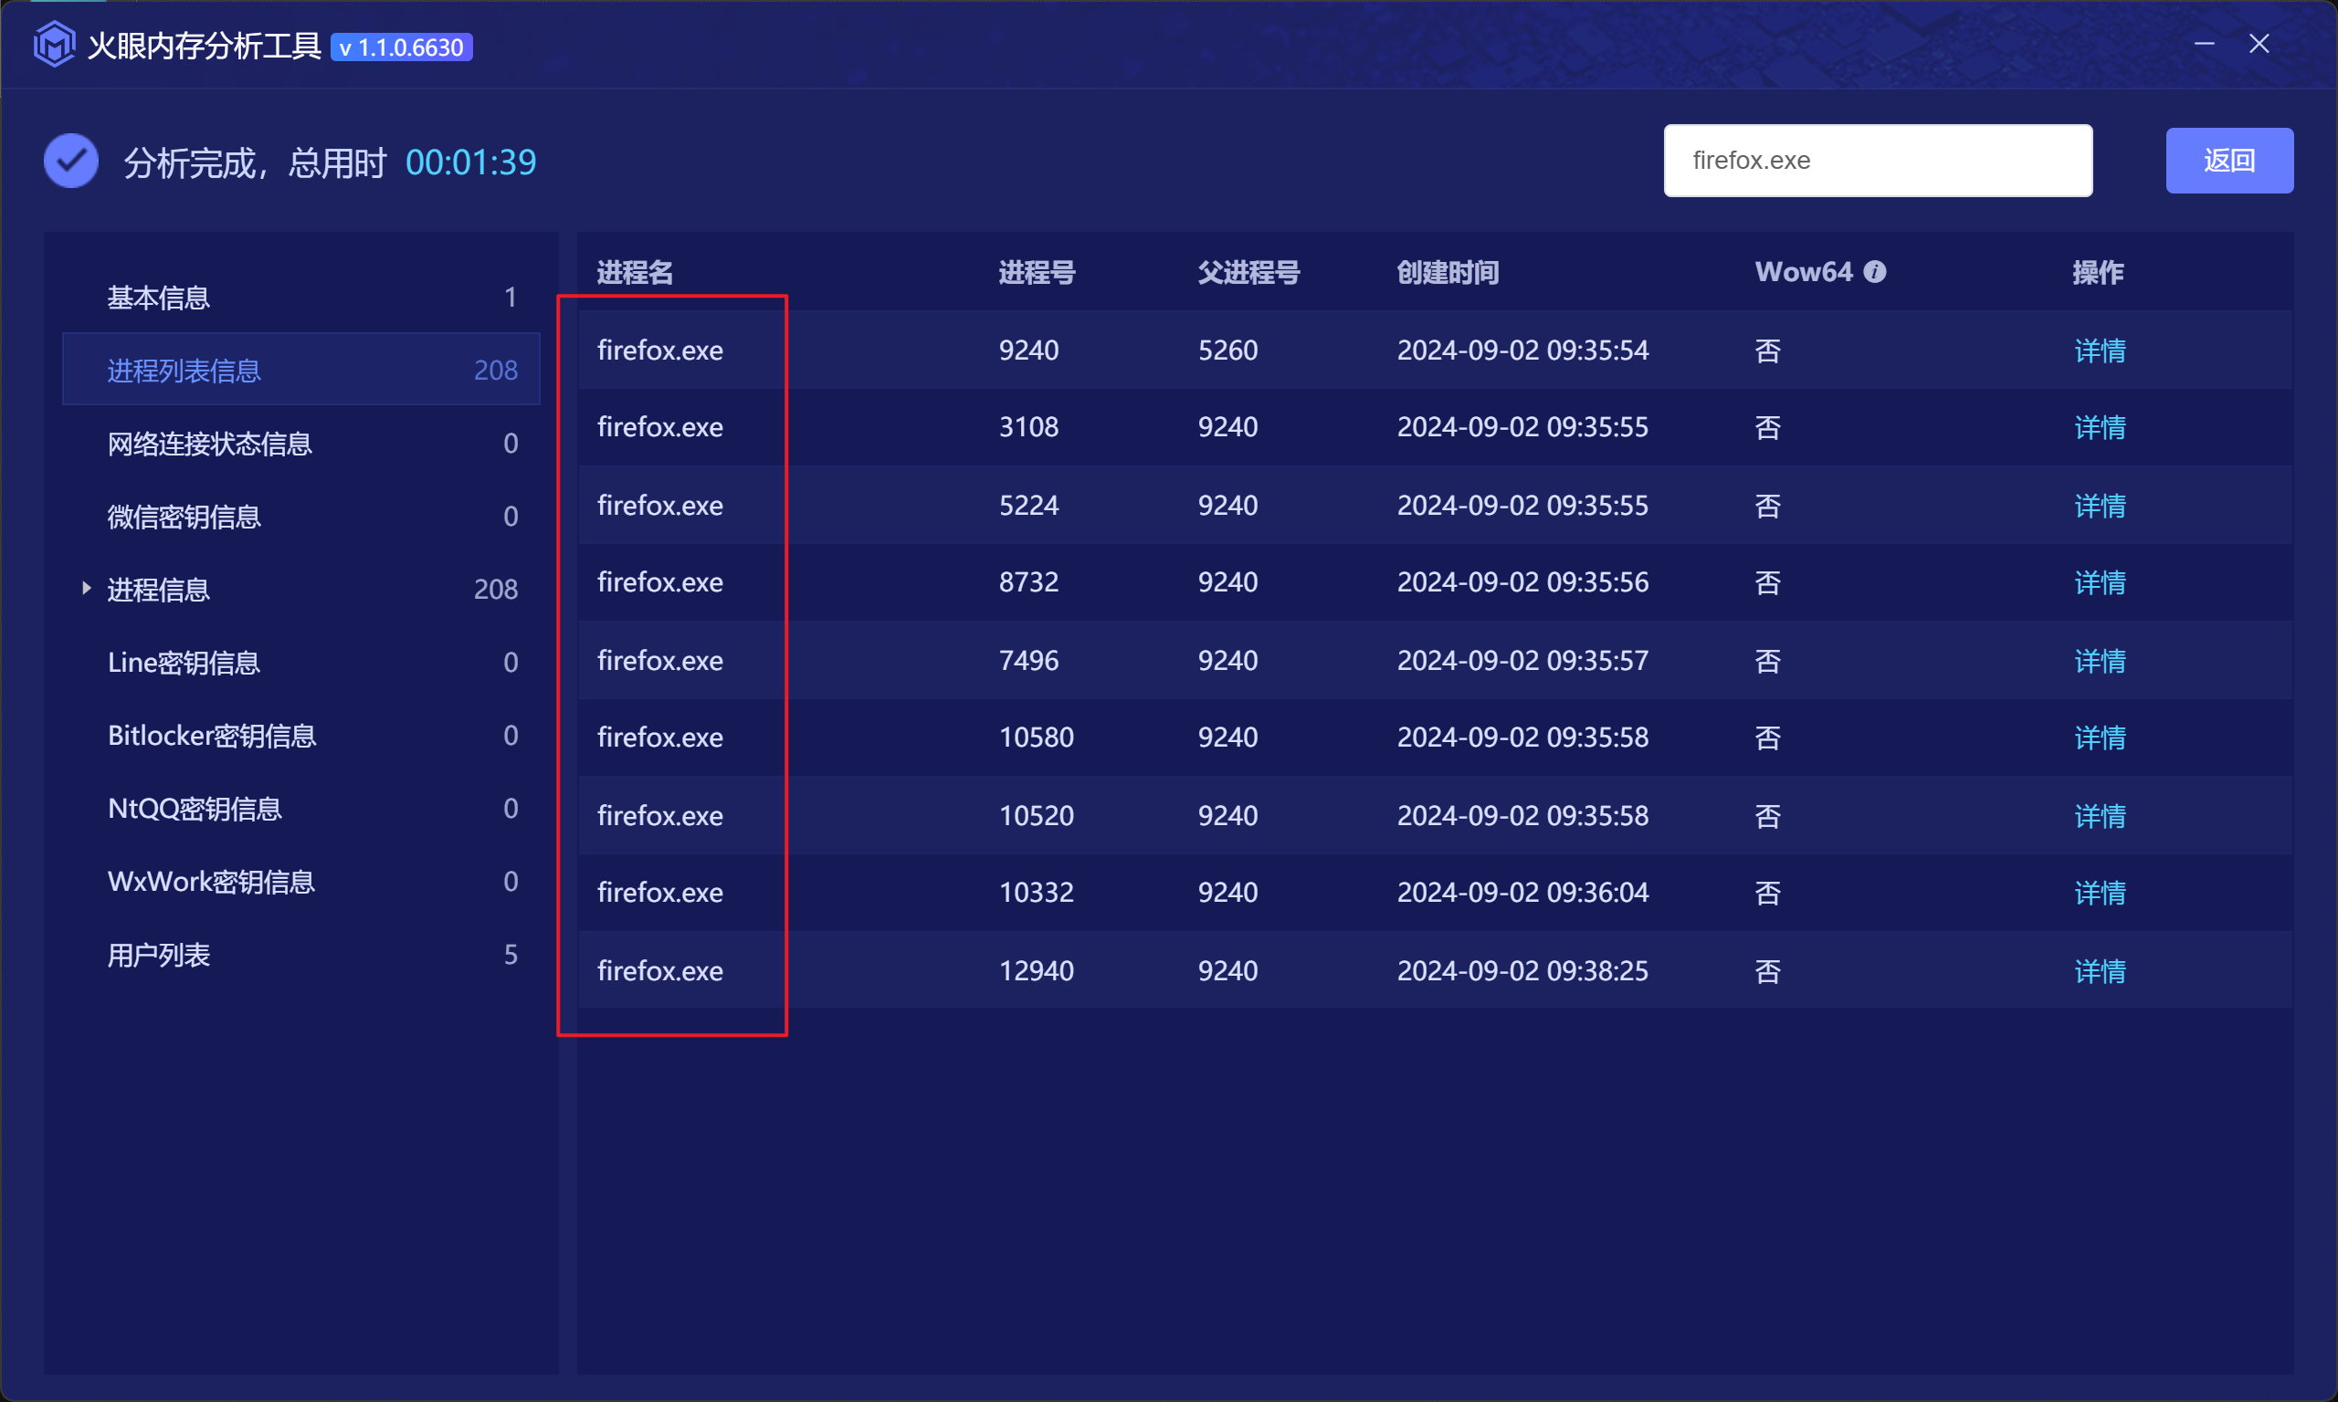Click the 创建时间 column header
Screen dimensions: 2338x1402
(1447, 273)
